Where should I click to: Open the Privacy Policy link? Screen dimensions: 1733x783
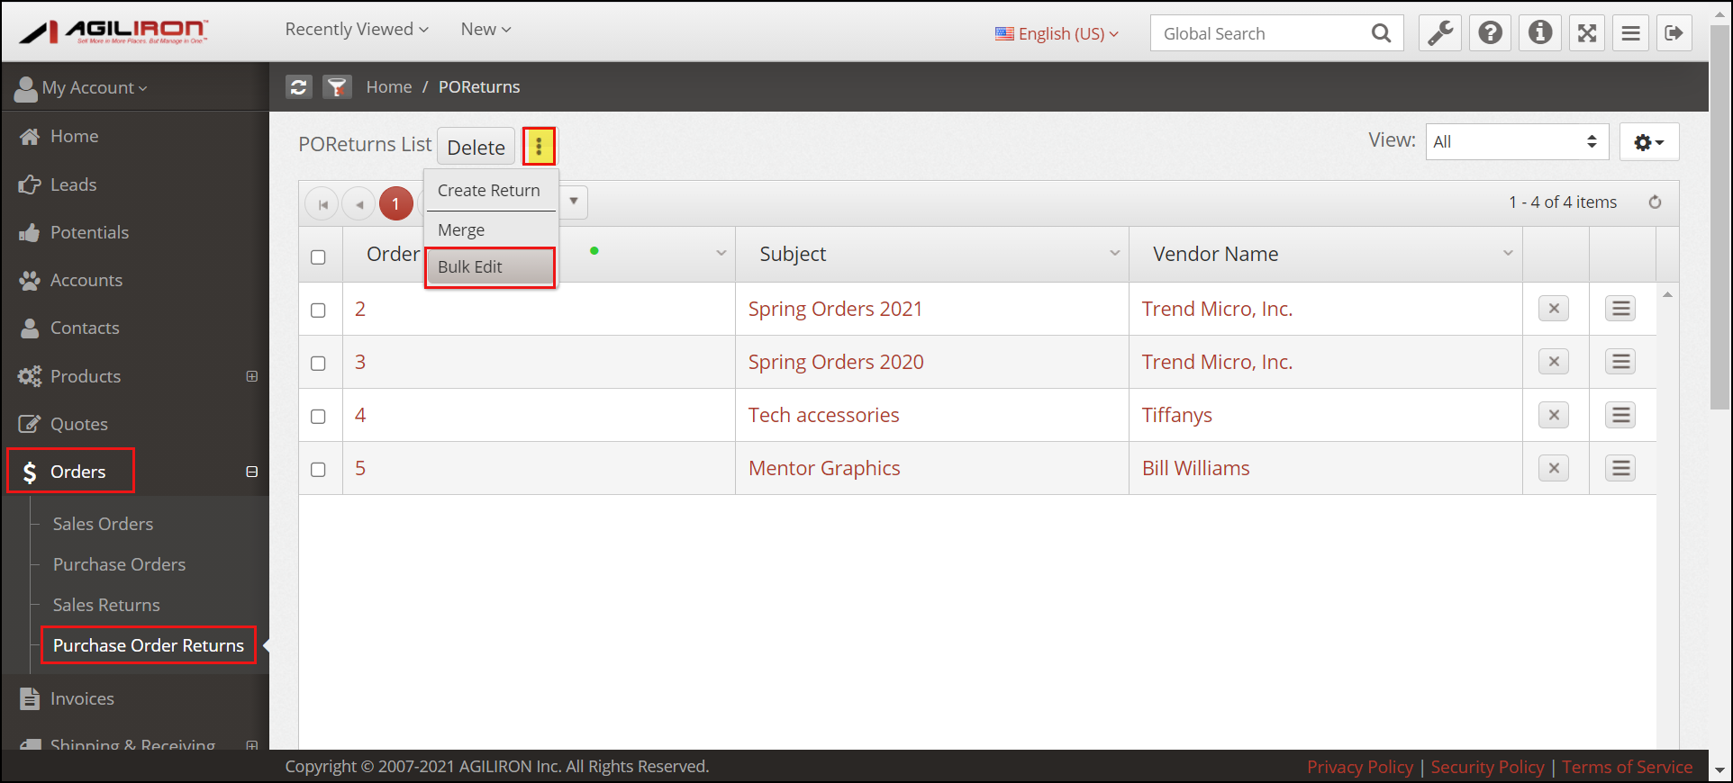coord(1359,767)
